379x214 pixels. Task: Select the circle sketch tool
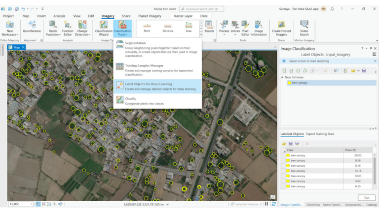pyautogui.click(x=298, y=71)
